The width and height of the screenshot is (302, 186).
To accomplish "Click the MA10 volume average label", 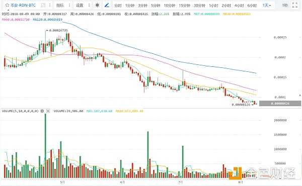I will pyautogui.click(x=129, y=111).
